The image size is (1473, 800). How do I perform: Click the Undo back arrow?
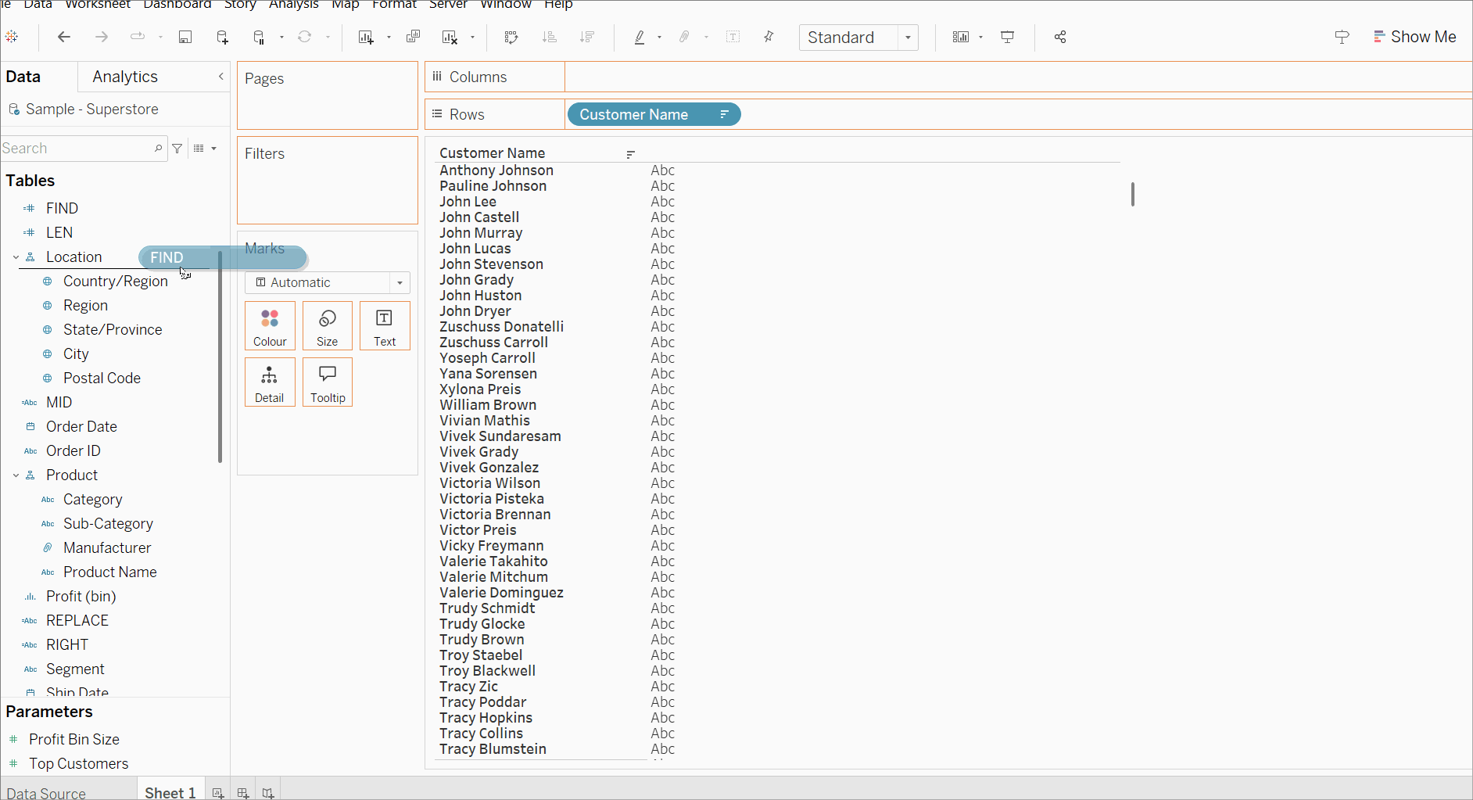pyautogui.click(x=64, y=38)
